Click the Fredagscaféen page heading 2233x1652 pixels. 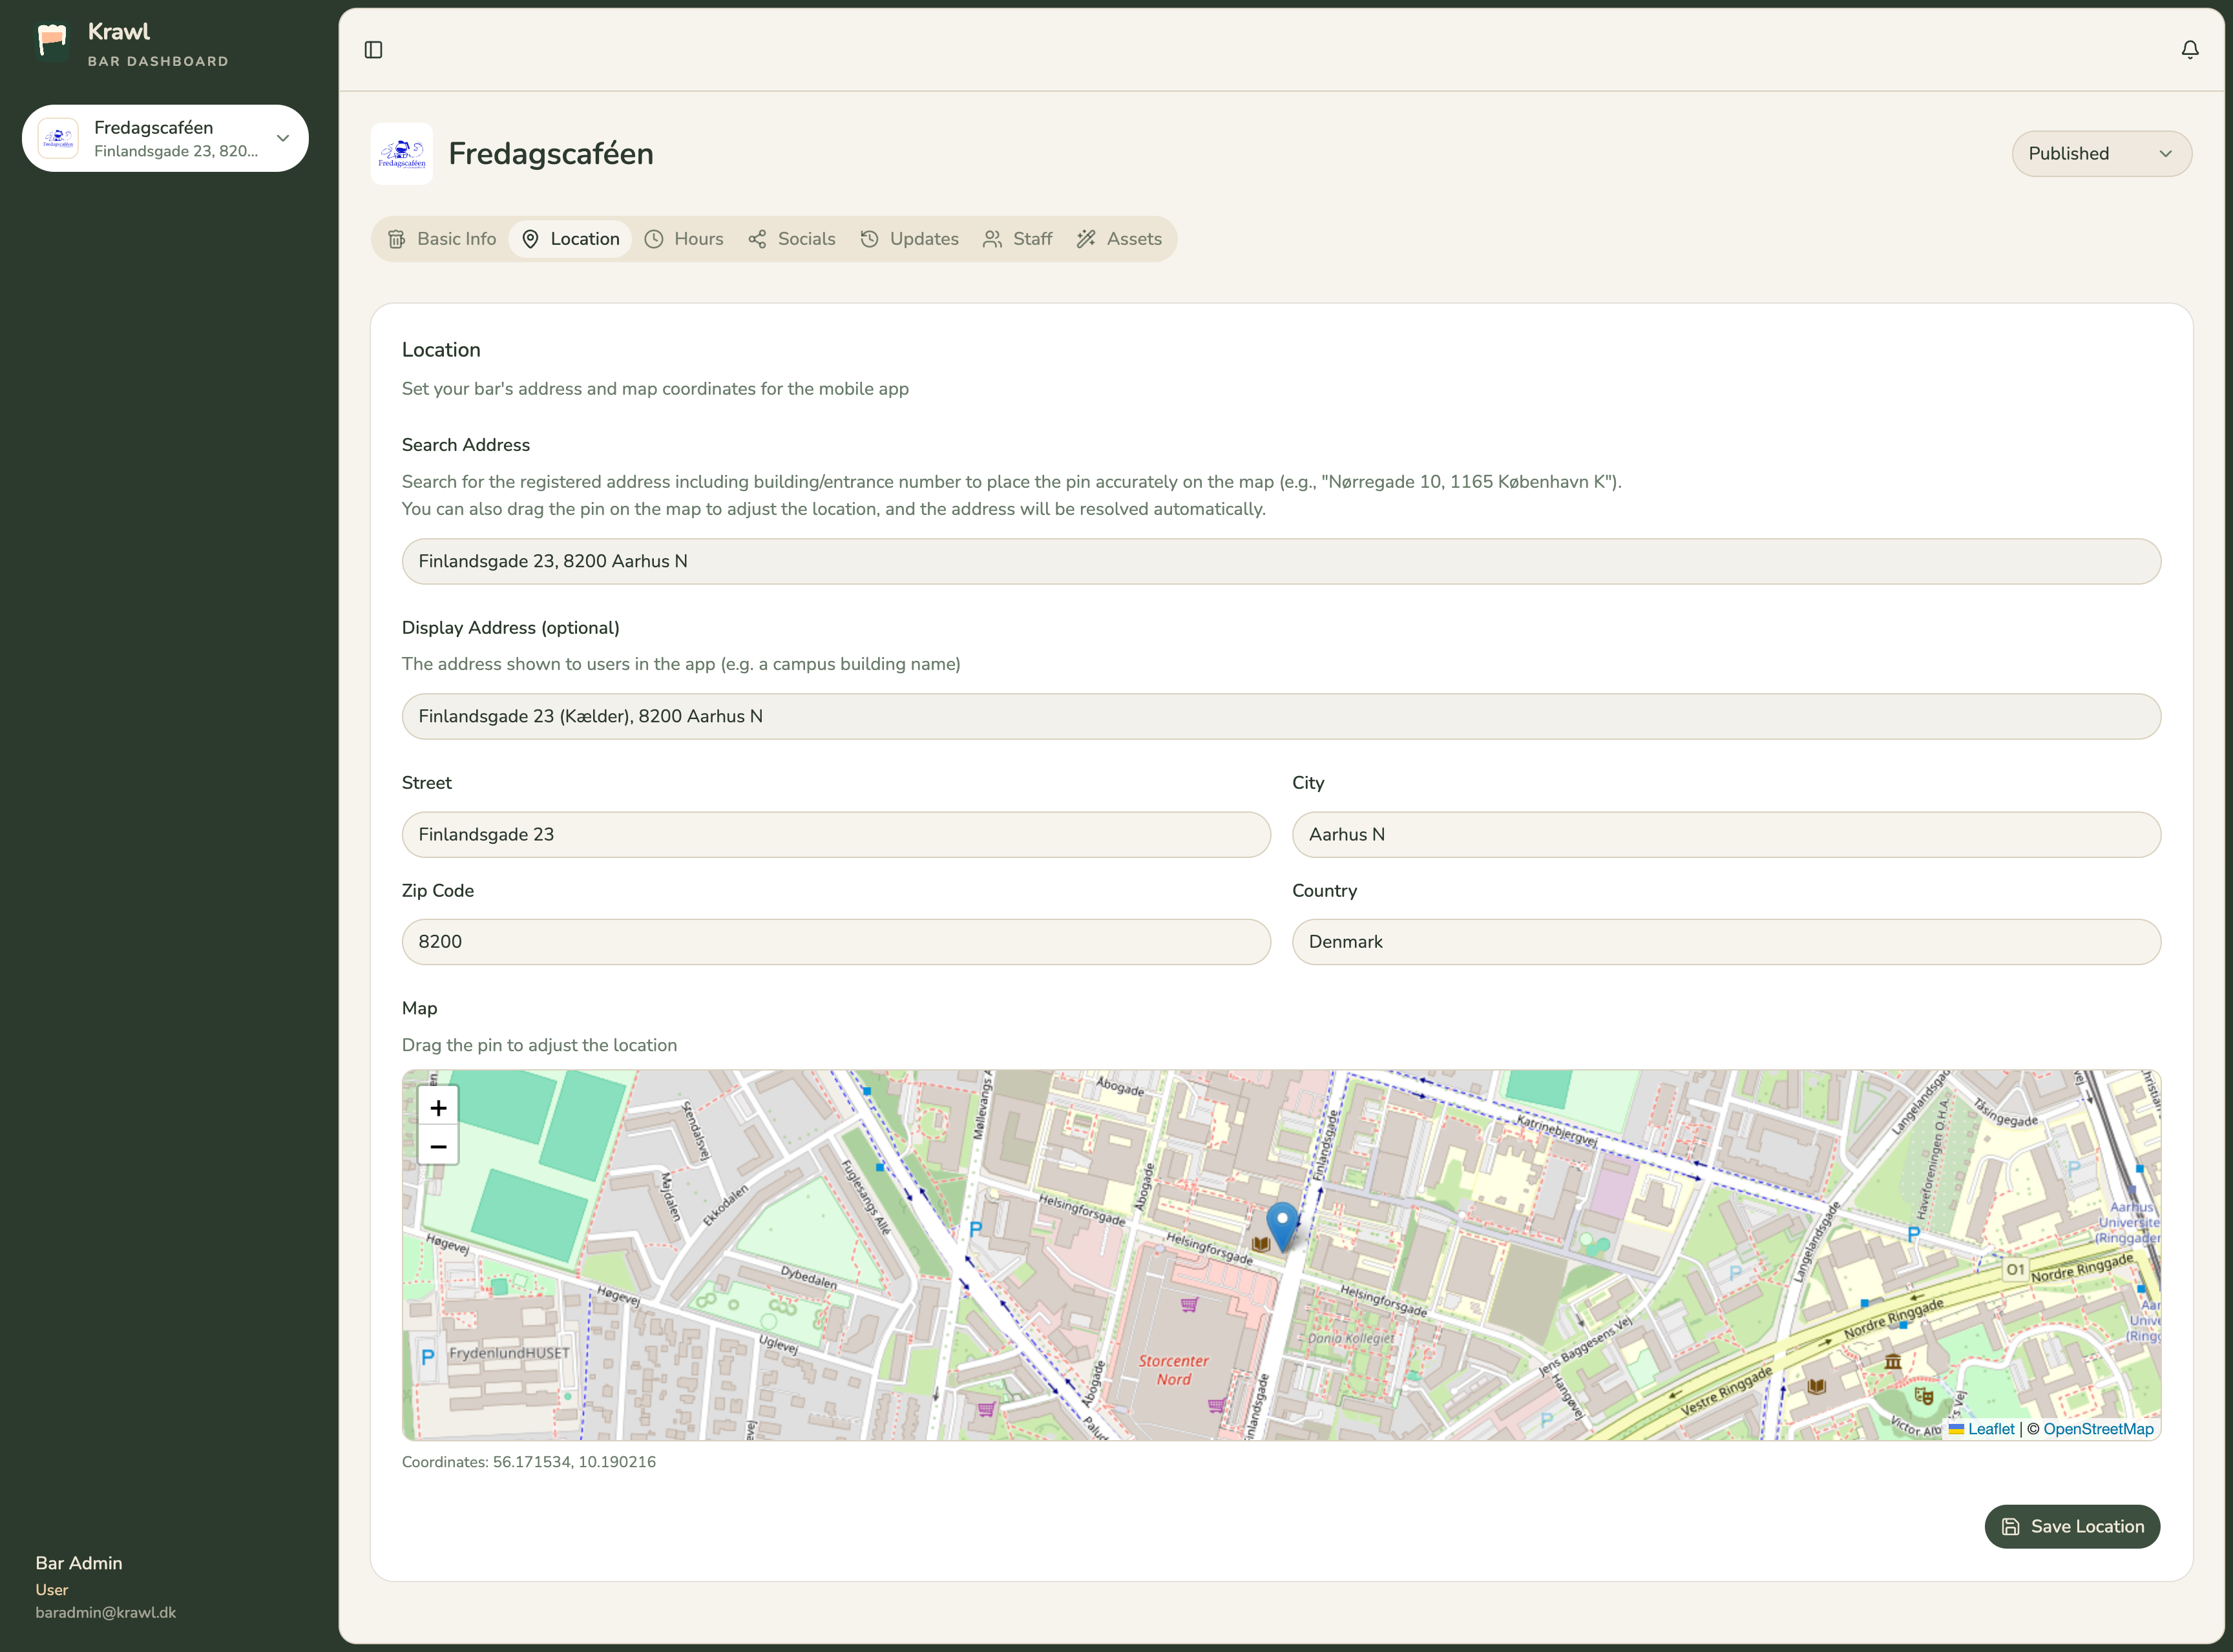tap(551, 154)
